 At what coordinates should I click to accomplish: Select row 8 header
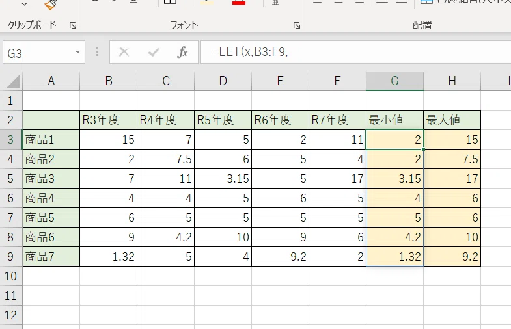[x=11, y=237]
